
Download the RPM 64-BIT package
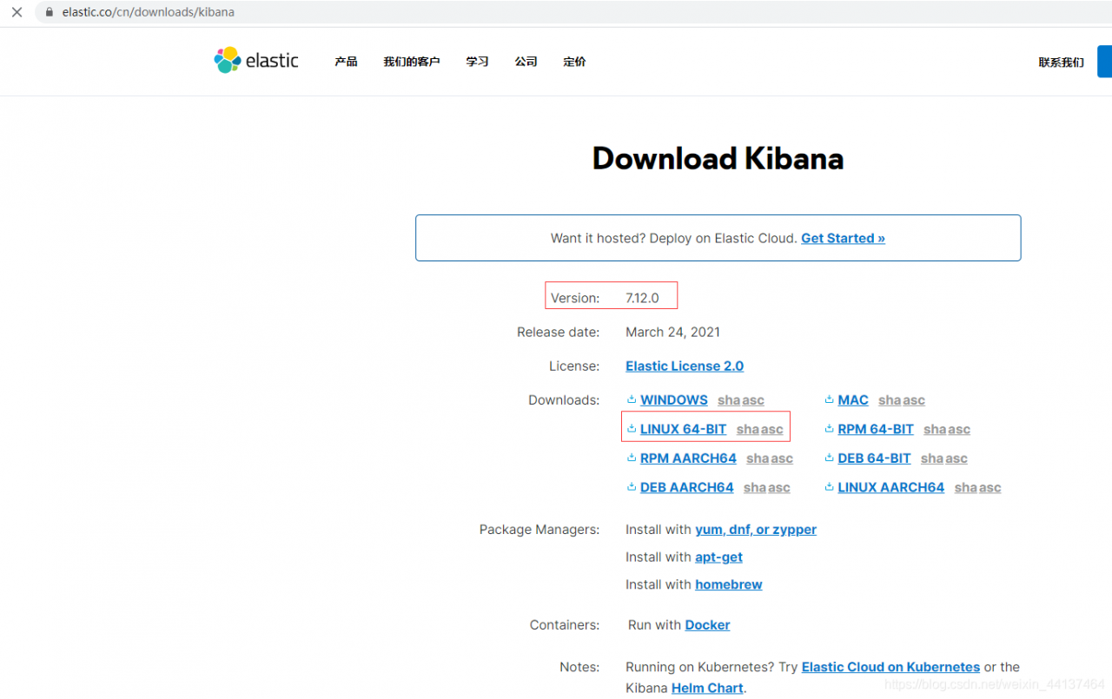point(876,429)
